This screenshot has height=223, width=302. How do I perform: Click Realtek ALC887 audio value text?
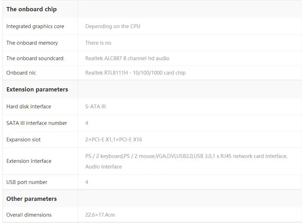127,58
